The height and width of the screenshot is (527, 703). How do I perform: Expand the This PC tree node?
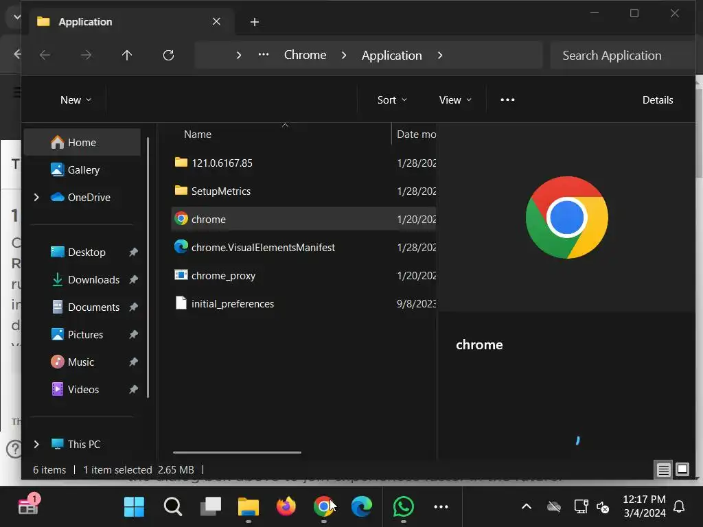click(37, 444)
